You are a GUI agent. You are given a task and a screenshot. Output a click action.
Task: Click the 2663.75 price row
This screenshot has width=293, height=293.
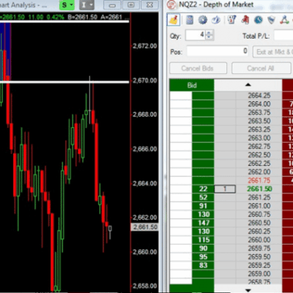pos(259,113)
